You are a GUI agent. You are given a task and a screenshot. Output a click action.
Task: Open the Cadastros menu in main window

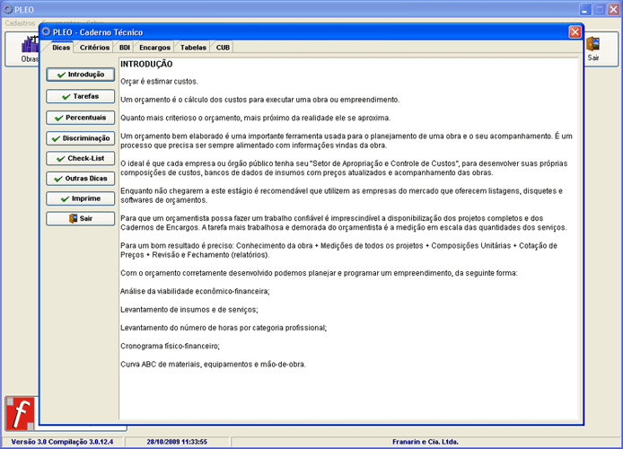pos(20,23)
